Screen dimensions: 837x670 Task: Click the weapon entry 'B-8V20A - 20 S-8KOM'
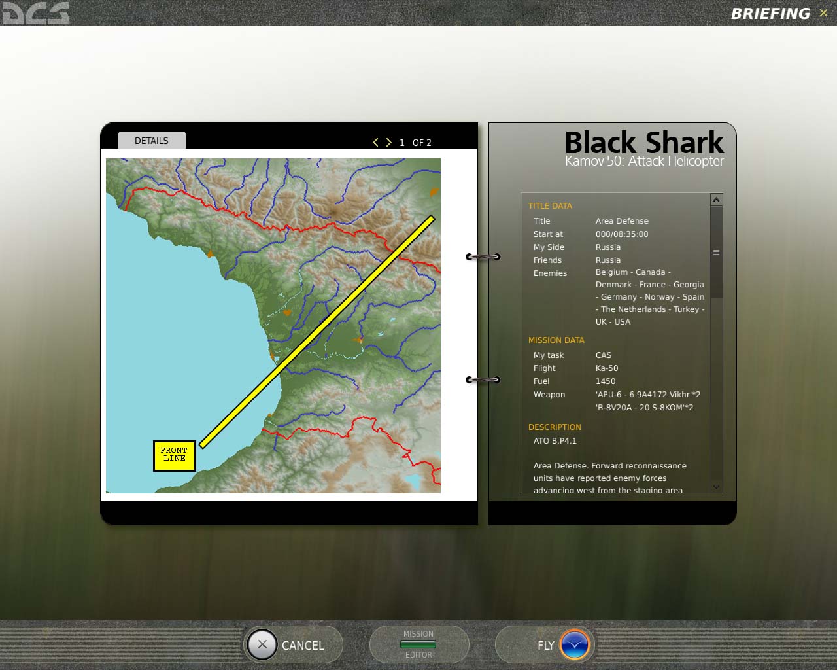[x=645, y=408]
